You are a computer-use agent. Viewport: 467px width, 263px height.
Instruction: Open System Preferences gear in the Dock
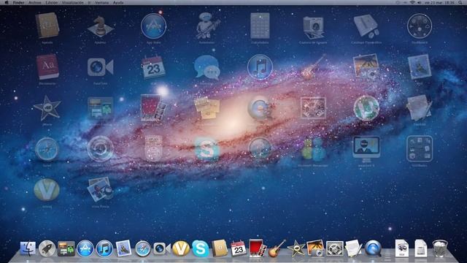334,248
